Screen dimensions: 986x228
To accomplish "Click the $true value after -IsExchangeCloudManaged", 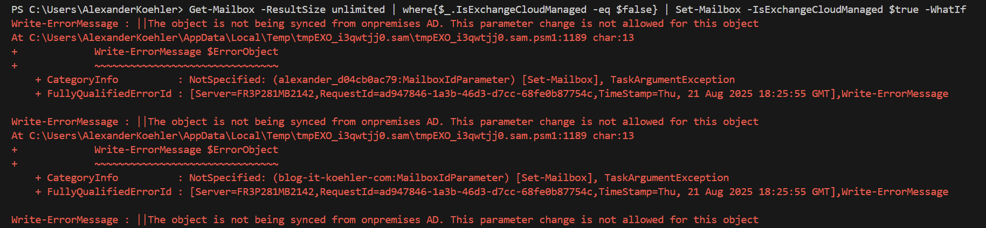I will click(904, 9).
